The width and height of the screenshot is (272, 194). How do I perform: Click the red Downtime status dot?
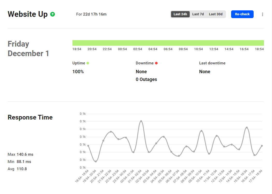(x=156, y=63)
